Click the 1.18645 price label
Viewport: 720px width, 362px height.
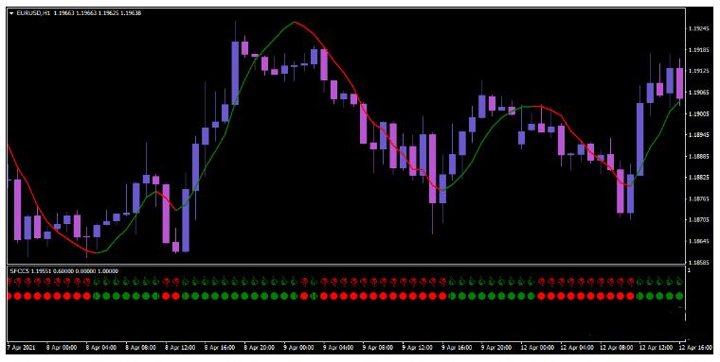pyautogui.click(x=699, y=241)
